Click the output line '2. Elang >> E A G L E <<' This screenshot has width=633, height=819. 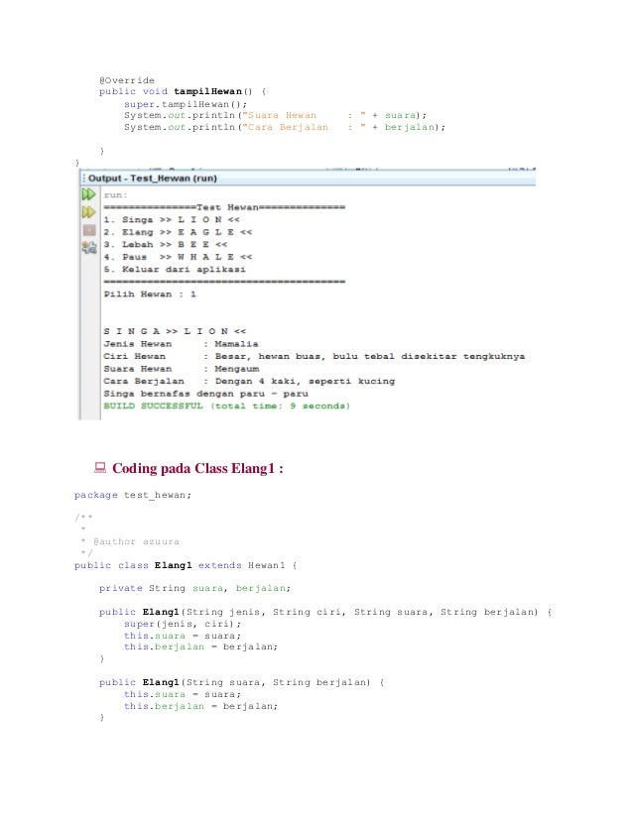click(x=178, y=232)
